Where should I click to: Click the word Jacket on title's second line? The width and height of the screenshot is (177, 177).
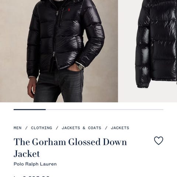pos(27,154)
